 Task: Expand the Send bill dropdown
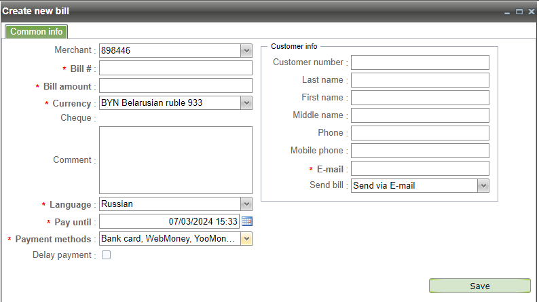(483, 186)
